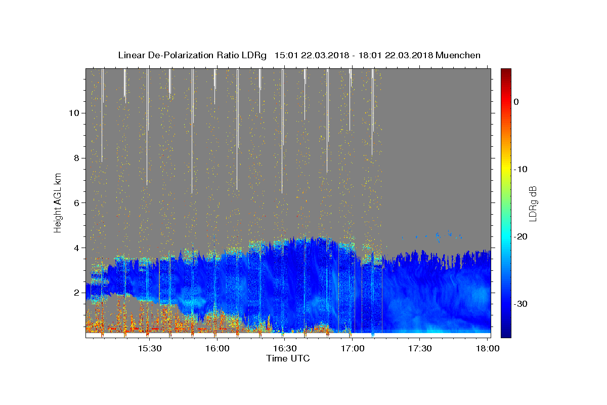Click the 16:30 time tick label
This screenshot has width=607, height=405.
(x=285, y=348)
